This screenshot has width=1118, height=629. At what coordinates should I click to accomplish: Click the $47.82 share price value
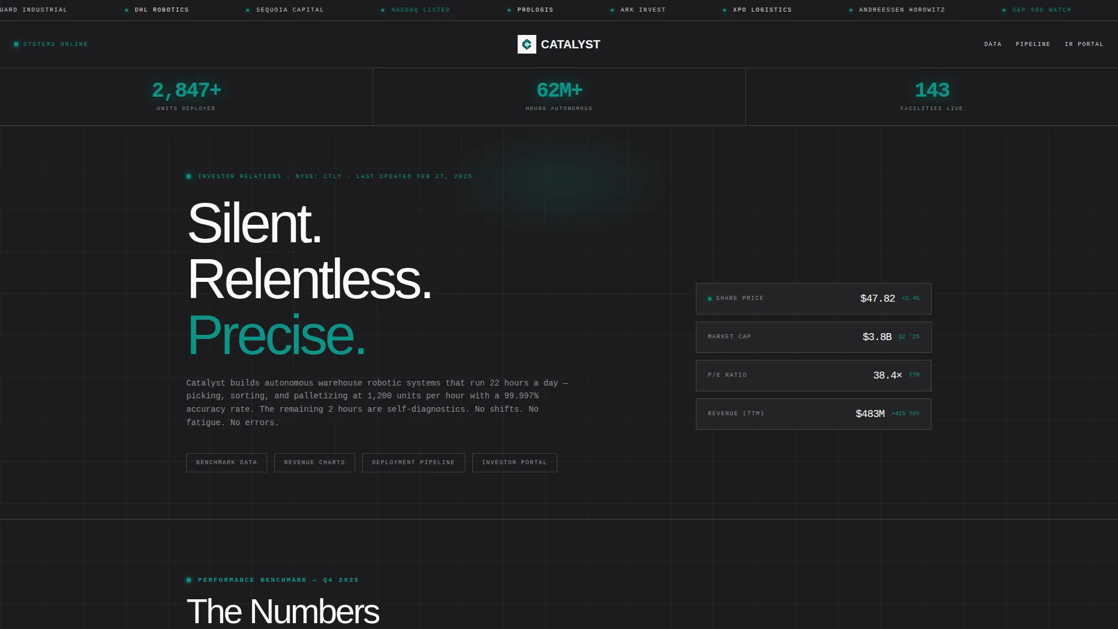(x=878, y=299)
